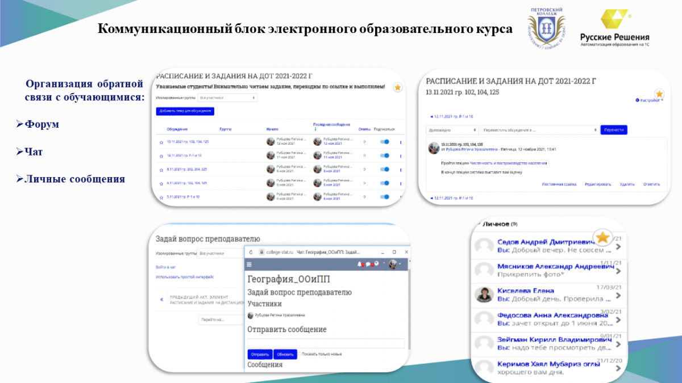
Task: Expand 'Переместить обсуждение в...' dropdown
Action: (540, 130)
